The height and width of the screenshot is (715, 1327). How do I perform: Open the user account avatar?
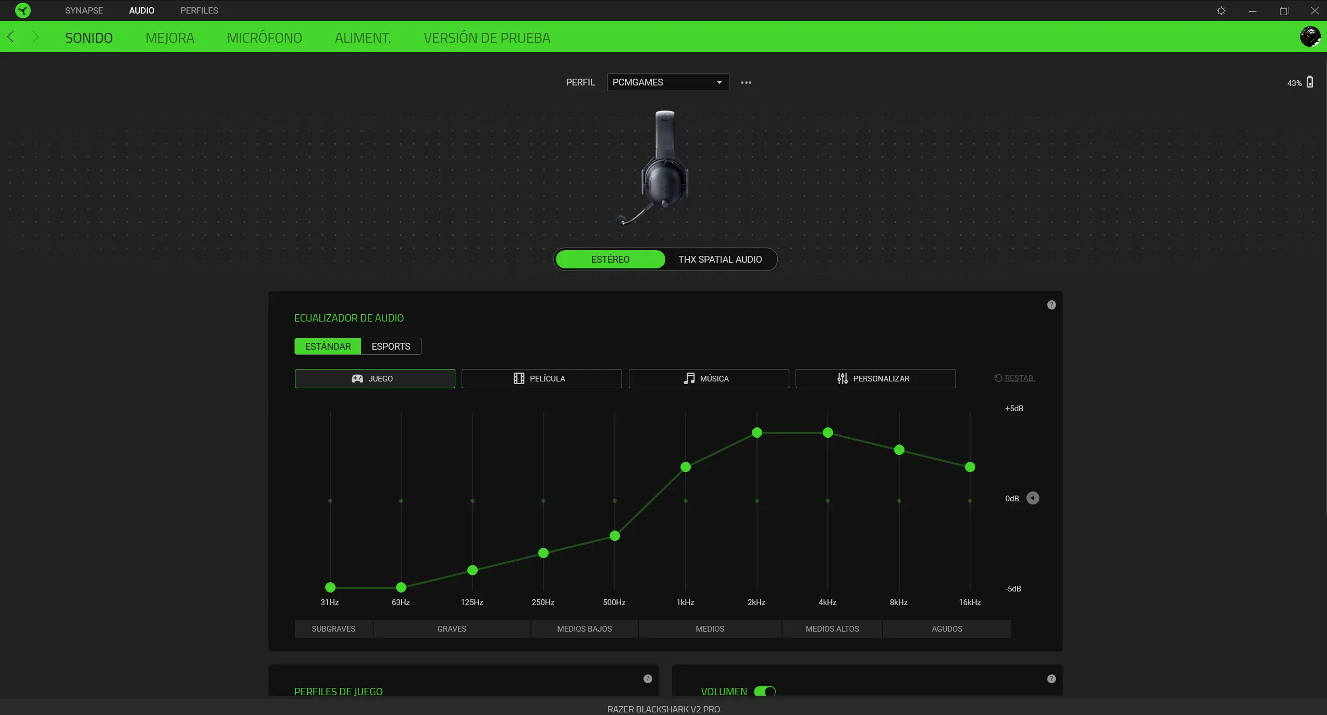pyautogui.click(x=1310, y=36)
